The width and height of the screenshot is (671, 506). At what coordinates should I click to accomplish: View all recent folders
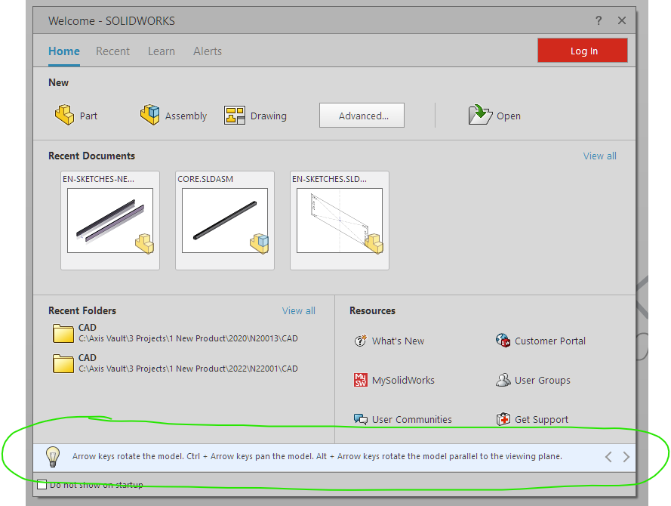tap(298, 311)
